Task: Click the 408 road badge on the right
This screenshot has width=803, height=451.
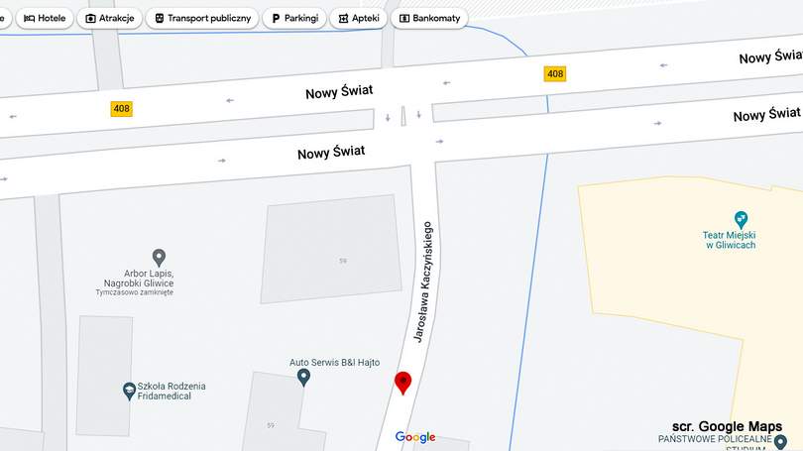Action: click(555, 73)
